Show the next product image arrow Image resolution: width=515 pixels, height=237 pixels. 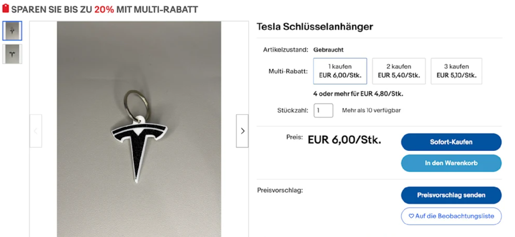(x=242, y=131)
